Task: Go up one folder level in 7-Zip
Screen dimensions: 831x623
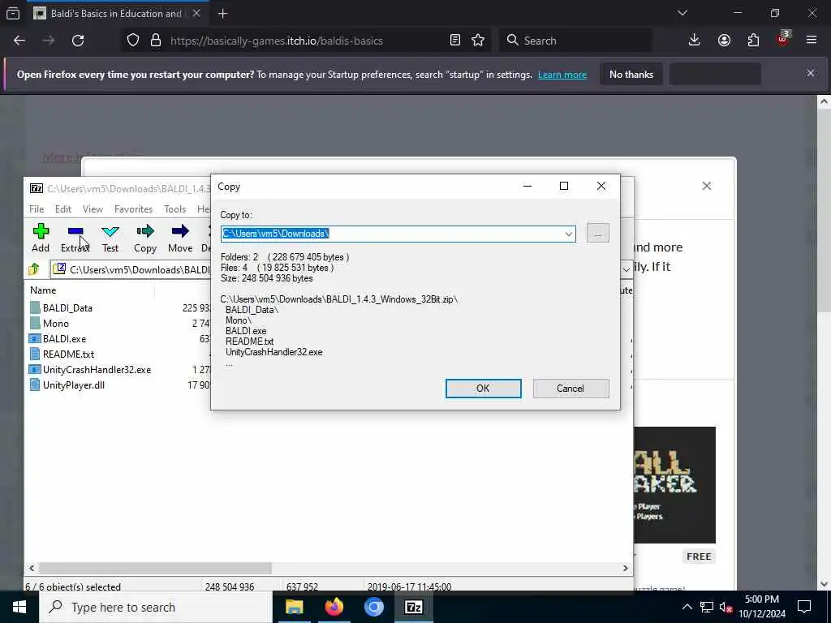Action: pos(34,269)
